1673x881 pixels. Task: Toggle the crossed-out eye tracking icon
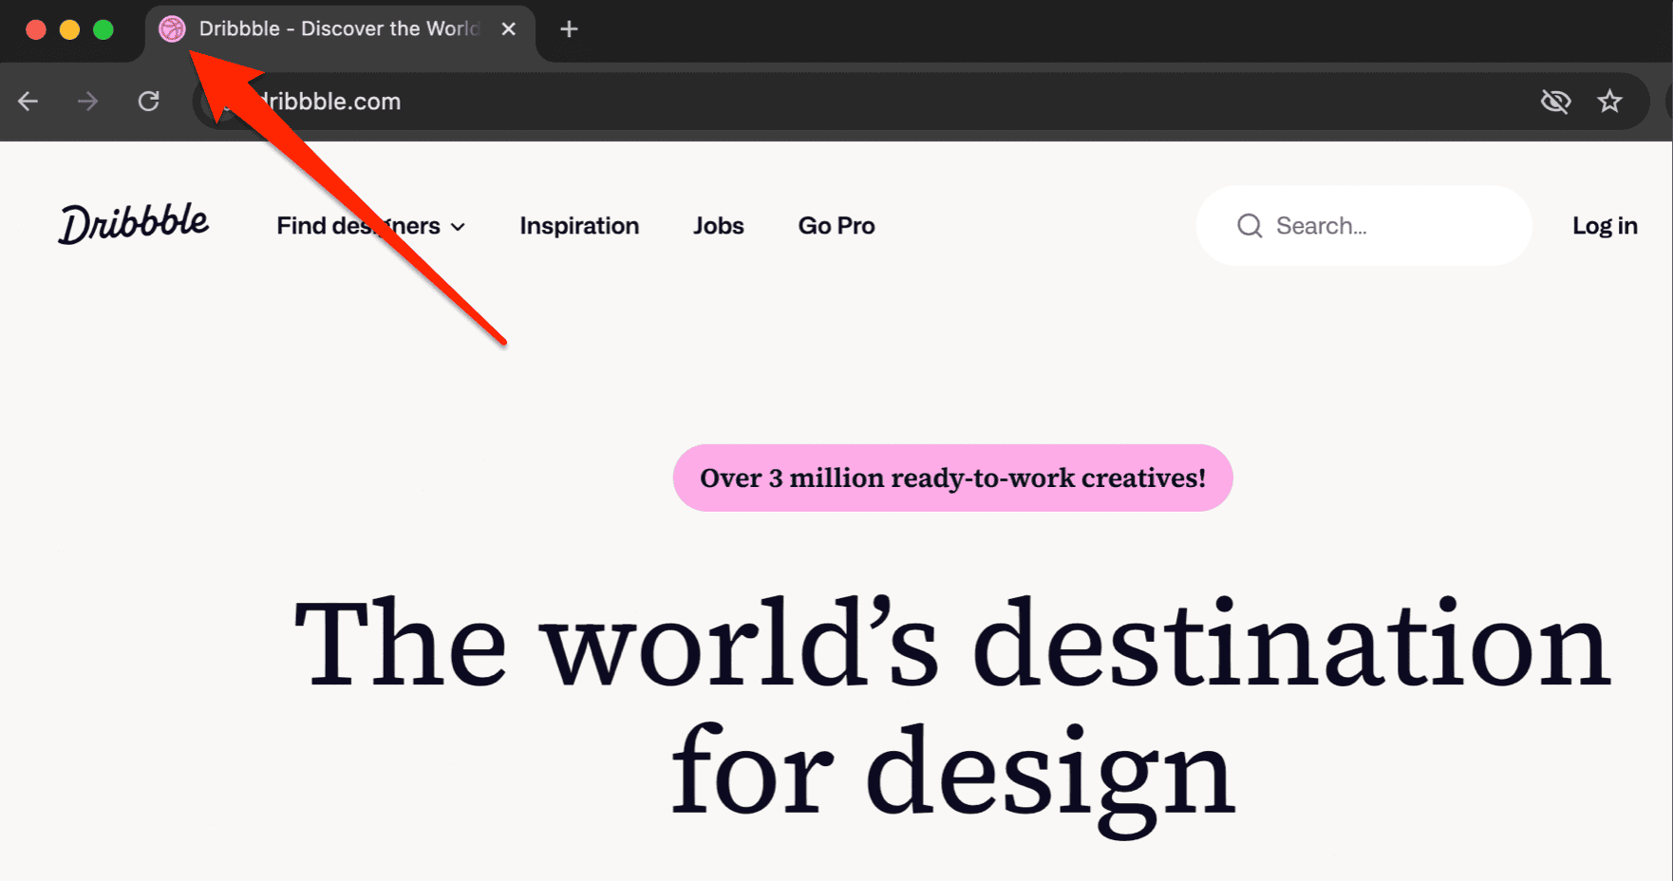coord(1555,102)
